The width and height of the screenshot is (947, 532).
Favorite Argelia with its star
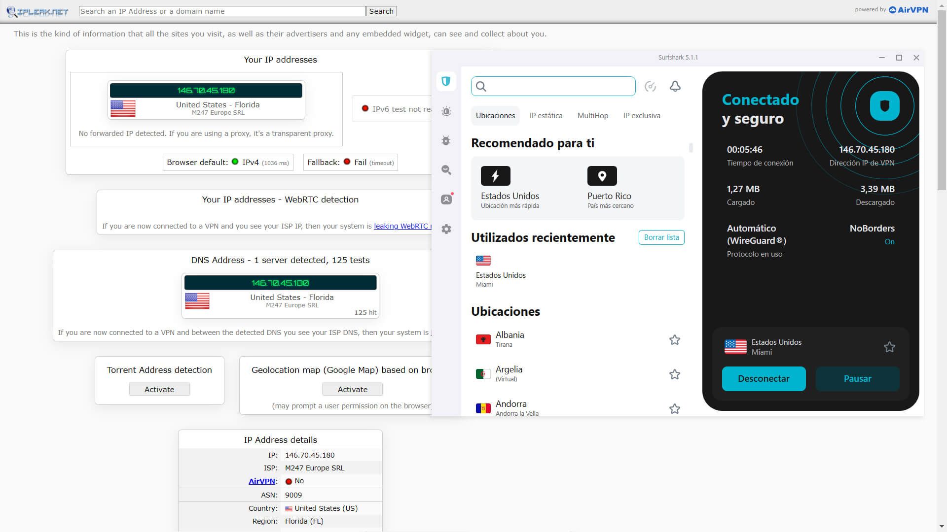[675, 374]
